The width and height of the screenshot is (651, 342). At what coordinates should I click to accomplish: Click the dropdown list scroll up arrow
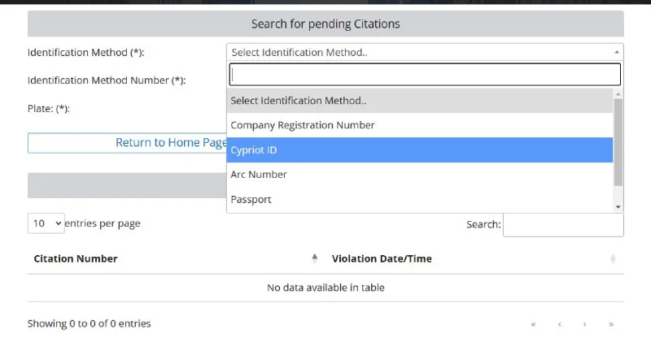point(618,93)
